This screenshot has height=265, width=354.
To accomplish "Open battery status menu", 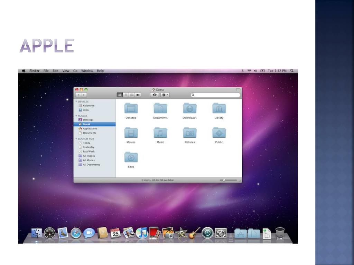I will click(x=263, y=71).
